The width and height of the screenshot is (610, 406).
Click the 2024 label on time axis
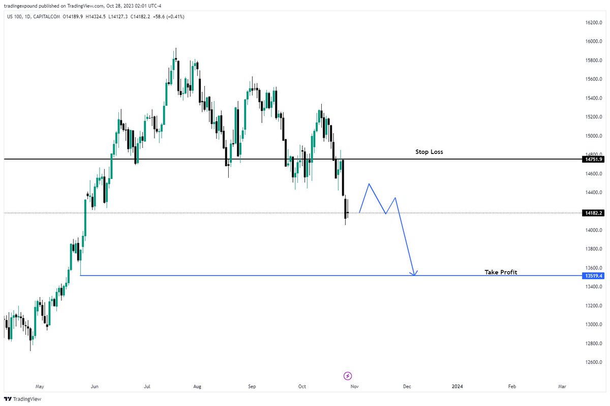[457, 387]
